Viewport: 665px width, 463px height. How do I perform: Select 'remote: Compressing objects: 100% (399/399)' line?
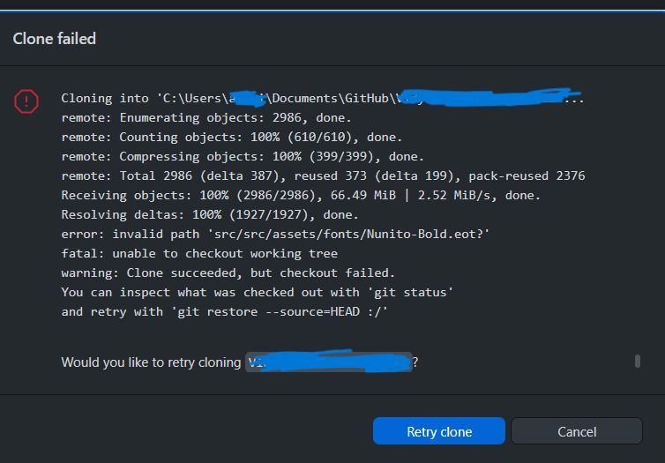pyautogui.click(x=243, y=157)
